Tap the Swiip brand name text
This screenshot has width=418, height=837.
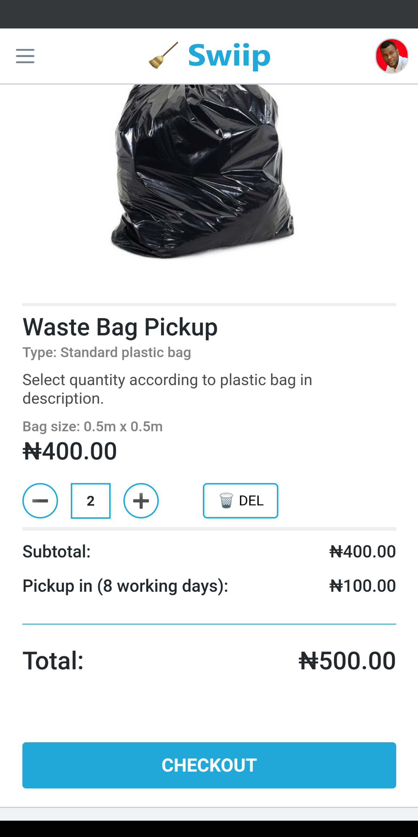pyautogui.click(x=229, y=56)
